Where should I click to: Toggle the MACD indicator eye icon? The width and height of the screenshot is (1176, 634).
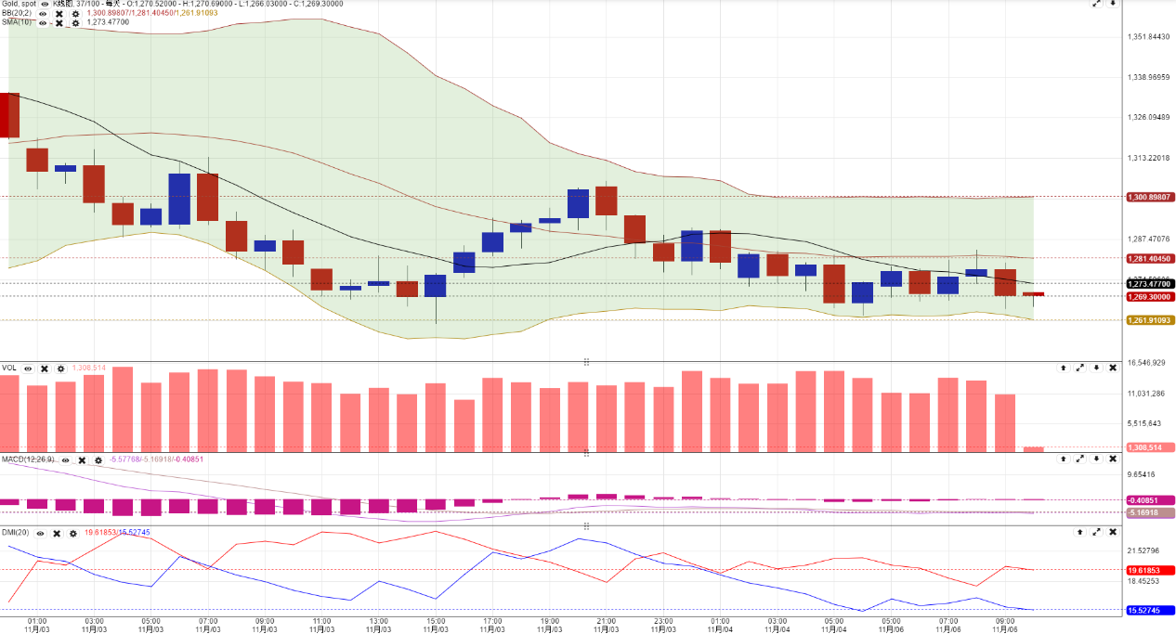(x=65, y=459)
